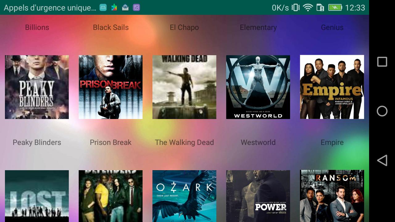The image size is (395, 222).
Task: Open The Walking Dead poster image
Action: coord(184,87)
